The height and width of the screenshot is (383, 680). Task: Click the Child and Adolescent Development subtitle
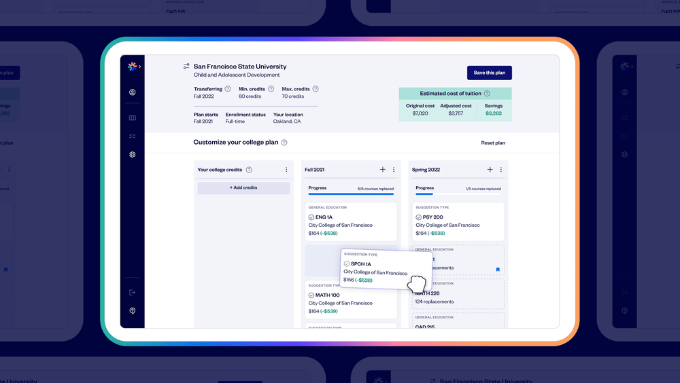[x=237, y=75]
